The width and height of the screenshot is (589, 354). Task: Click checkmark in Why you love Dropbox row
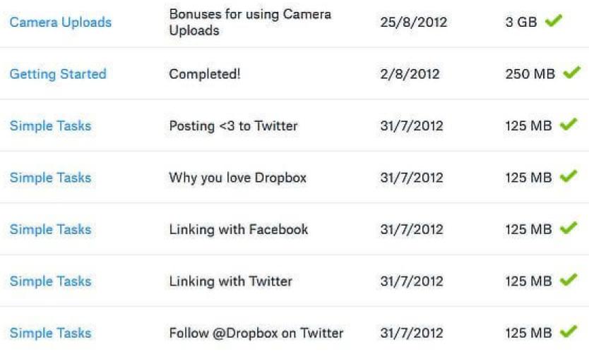[x=569, y=176]
